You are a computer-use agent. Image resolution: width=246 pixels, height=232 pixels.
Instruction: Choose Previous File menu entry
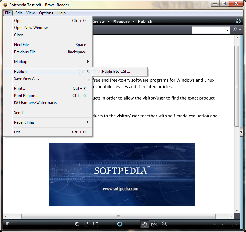tap(48, 52)
